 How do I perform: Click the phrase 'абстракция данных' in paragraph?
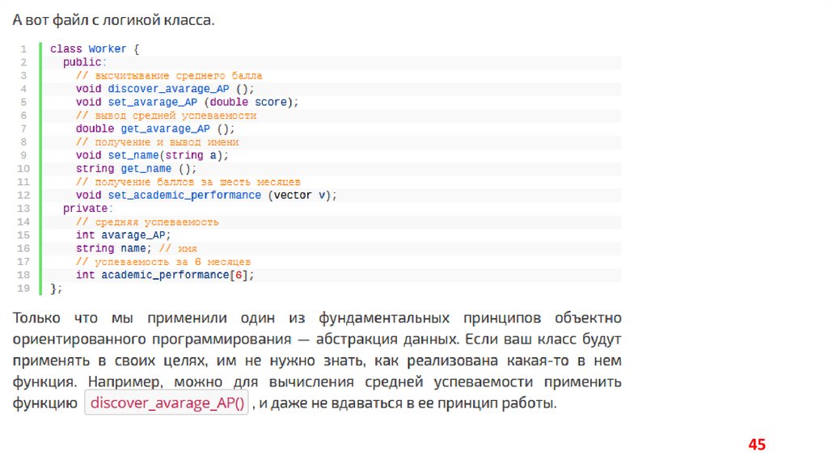pos(387,340)
